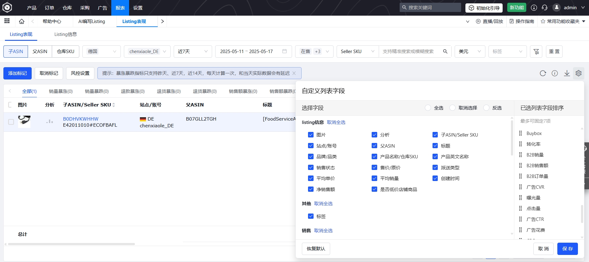Image resolution: width=589 pixels, height=262 pixels.
Task: Click the calendar icon in date range
Action: [x=285, y=51]
